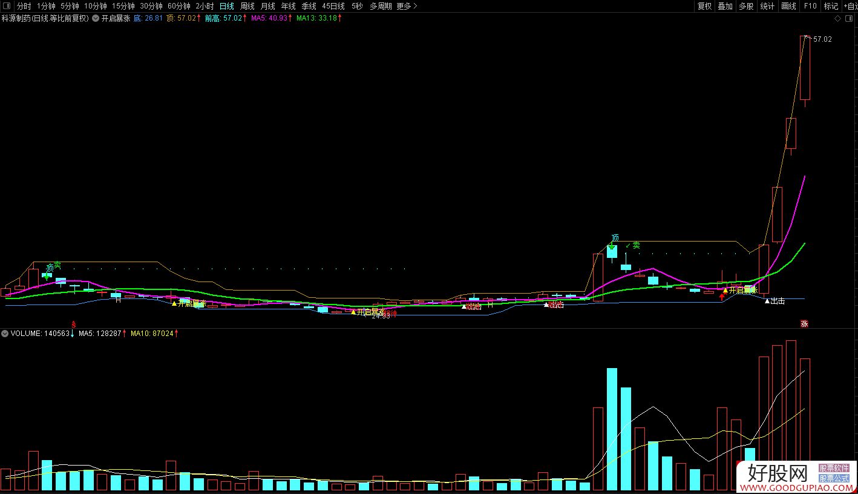
Task: Click the 底: 26.81 indicator value
Action: pos(148,18)
